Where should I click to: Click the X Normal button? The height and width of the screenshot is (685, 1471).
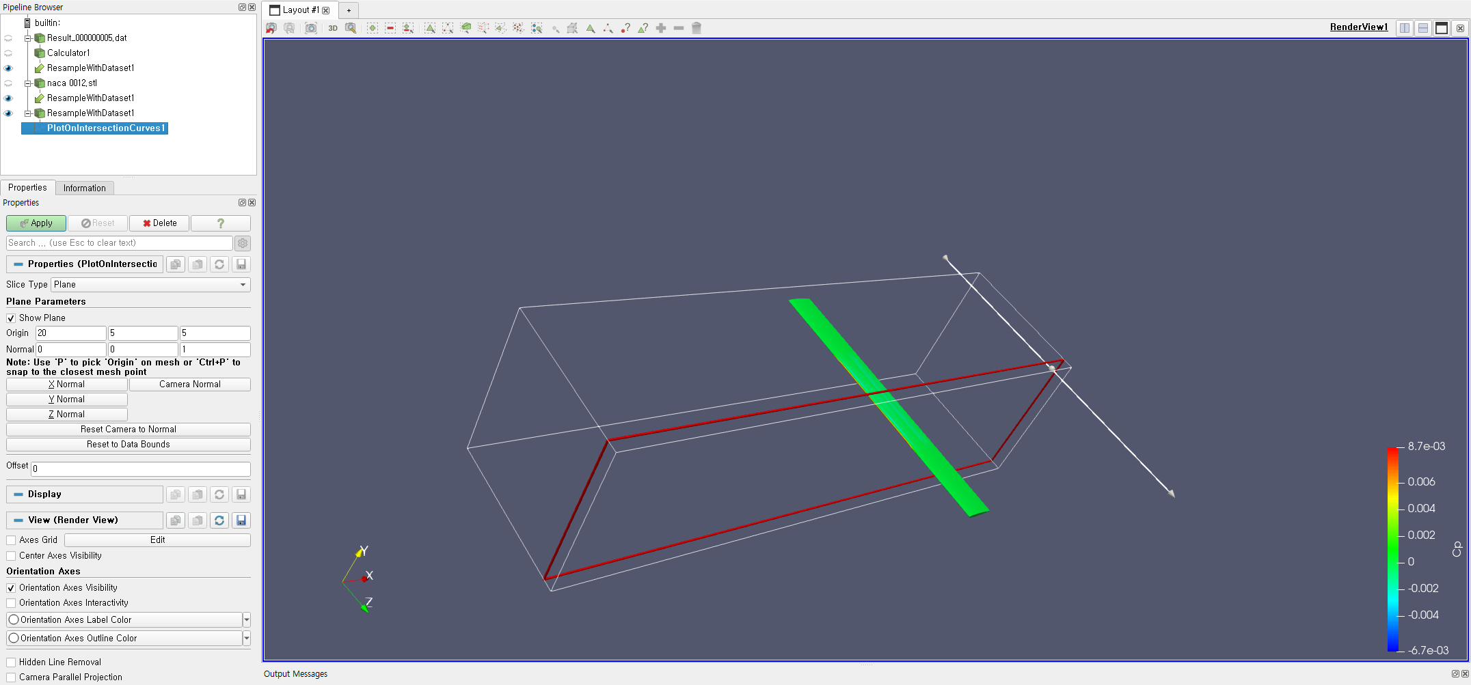pyautogui.click(x=67, y=385)
